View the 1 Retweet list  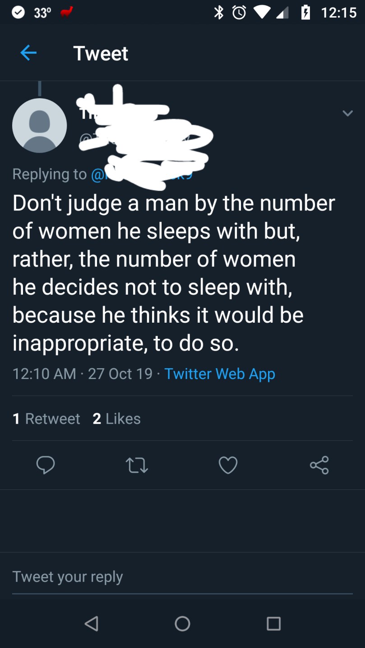point(46,419)
